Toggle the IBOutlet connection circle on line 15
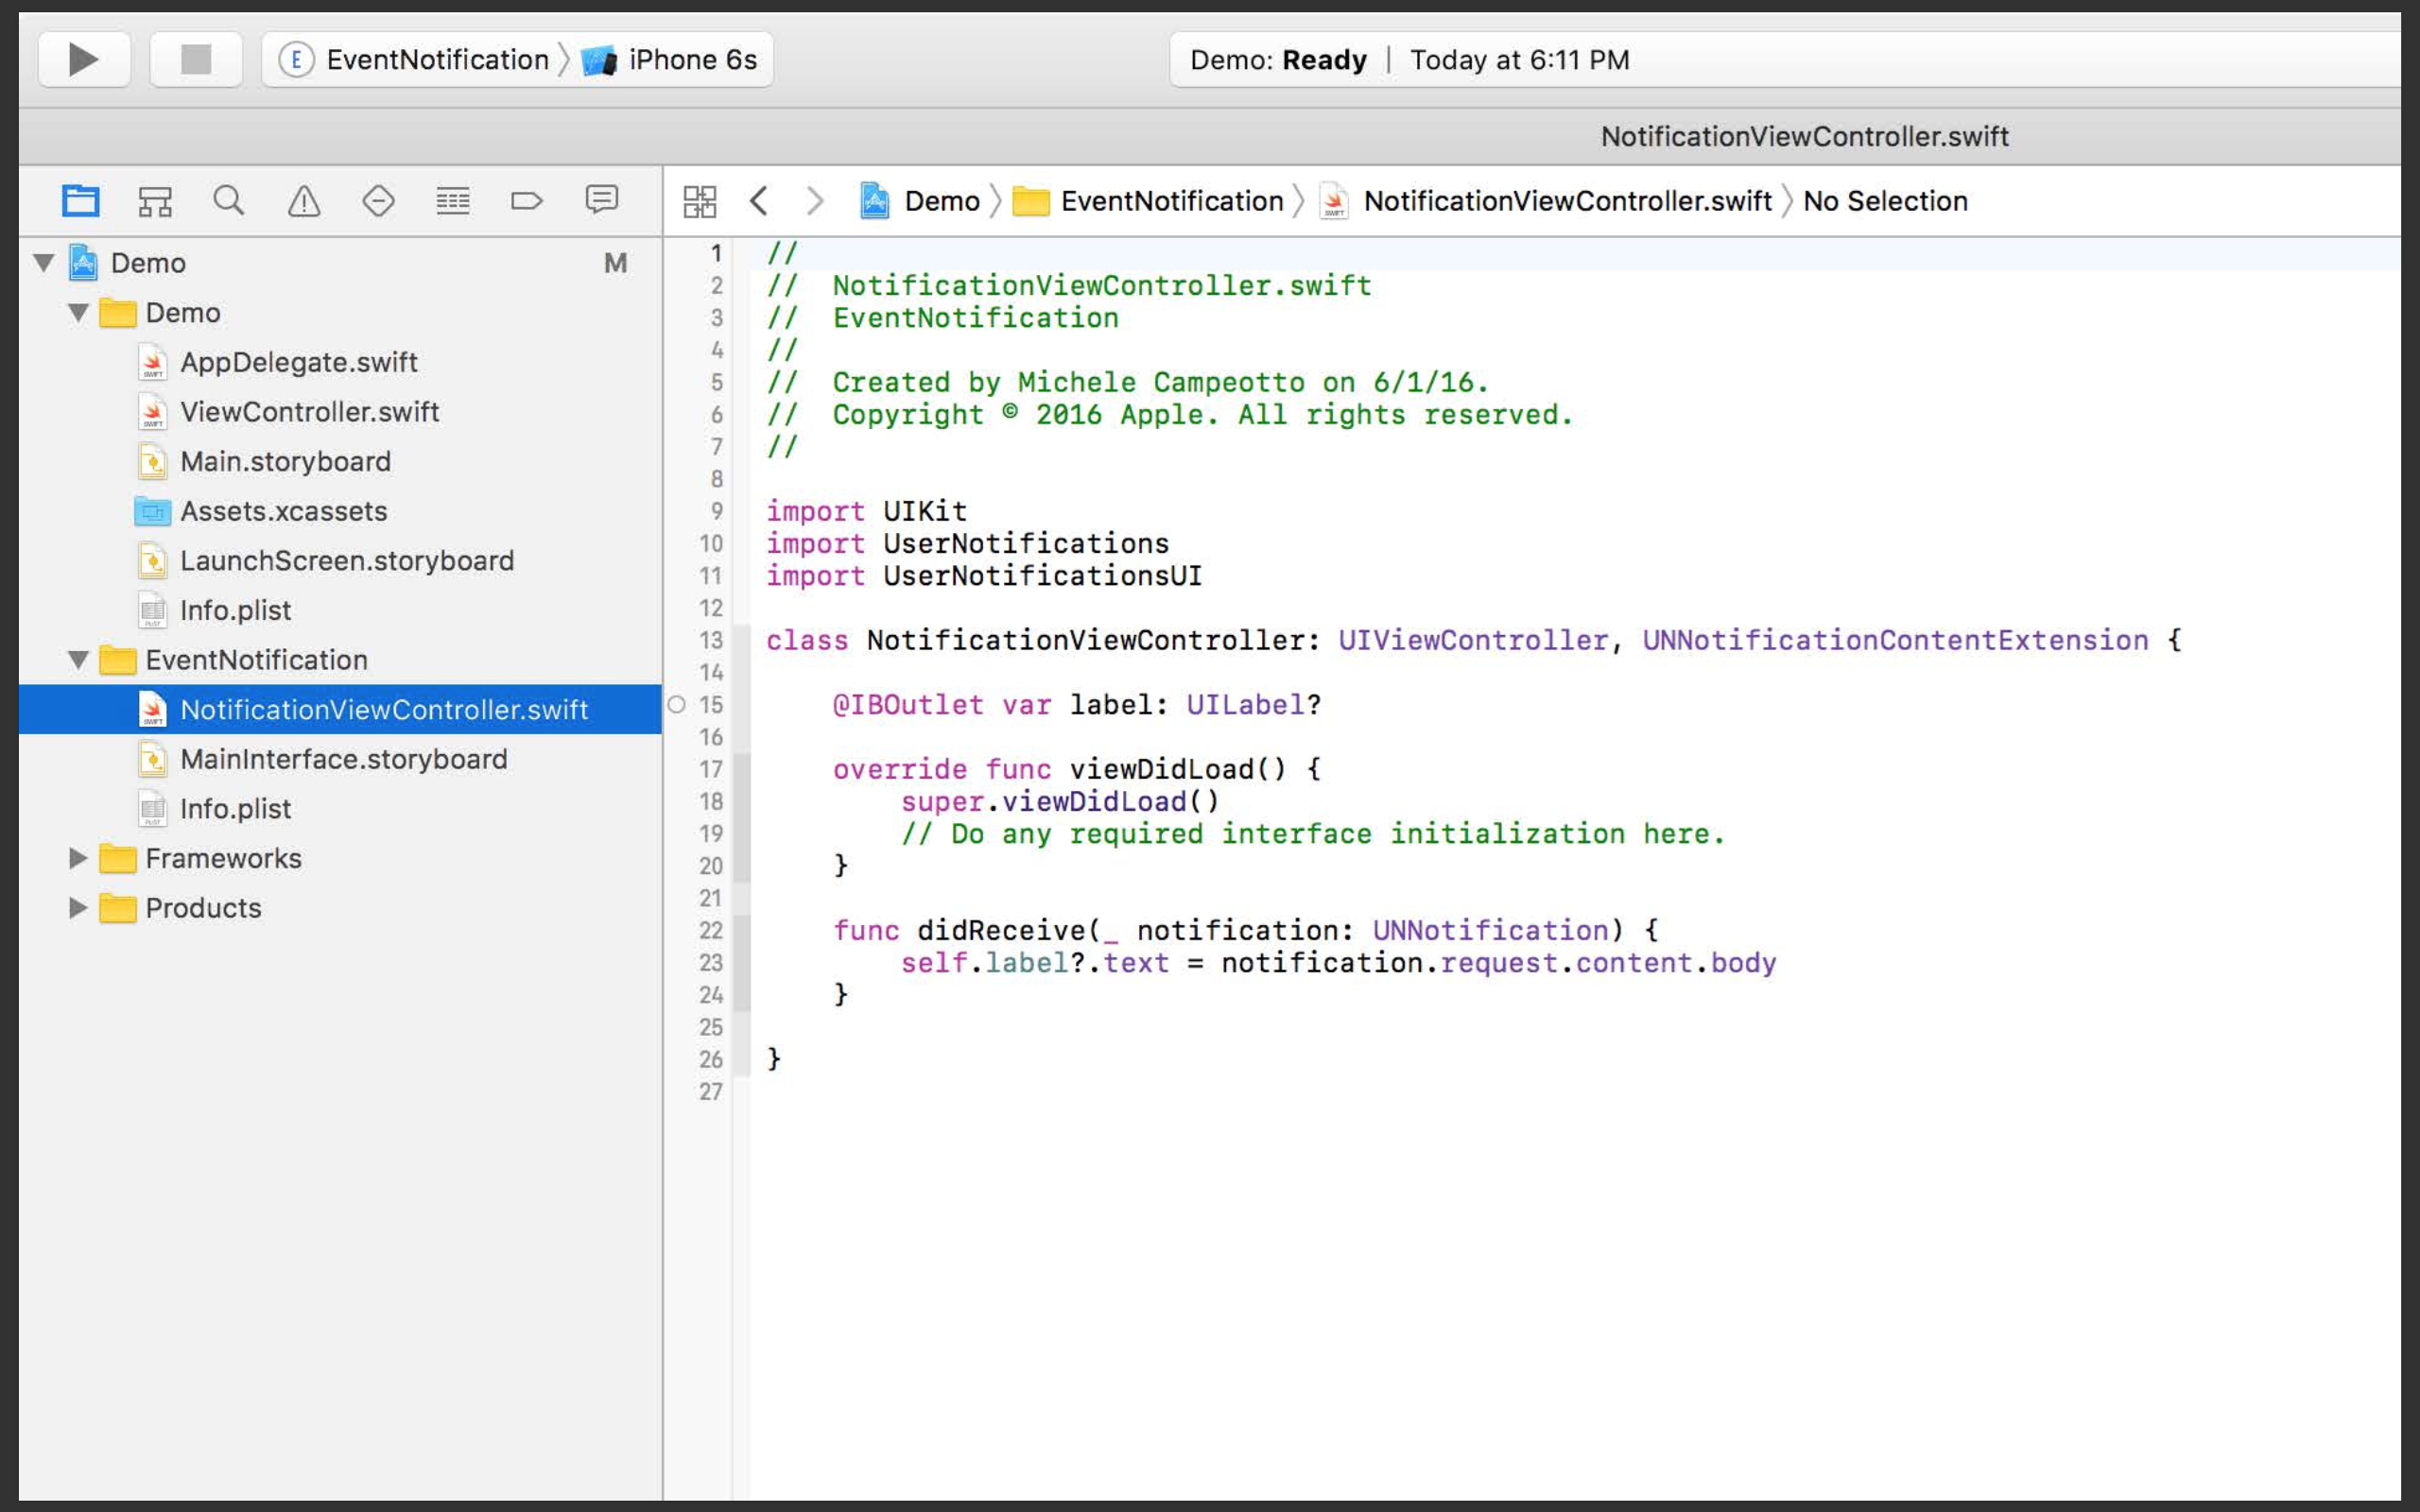 pyautogui.click(x=677, y=705)
